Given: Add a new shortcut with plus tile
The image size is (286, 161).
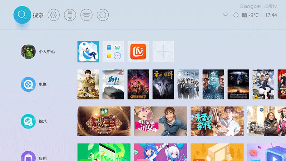Looking at the screenshot, I should coord(163,52).
